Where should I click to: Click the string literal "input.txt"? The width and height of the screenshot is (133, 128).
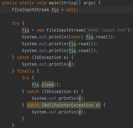(114, 30)
